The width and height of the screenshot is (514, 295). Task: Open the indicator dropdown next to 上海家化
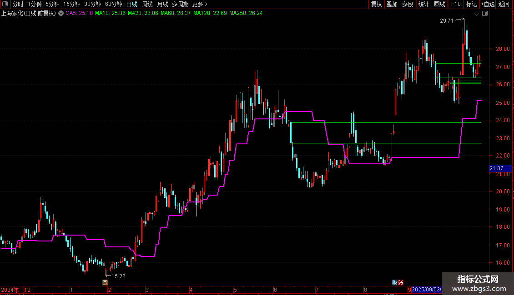point(61,13)
